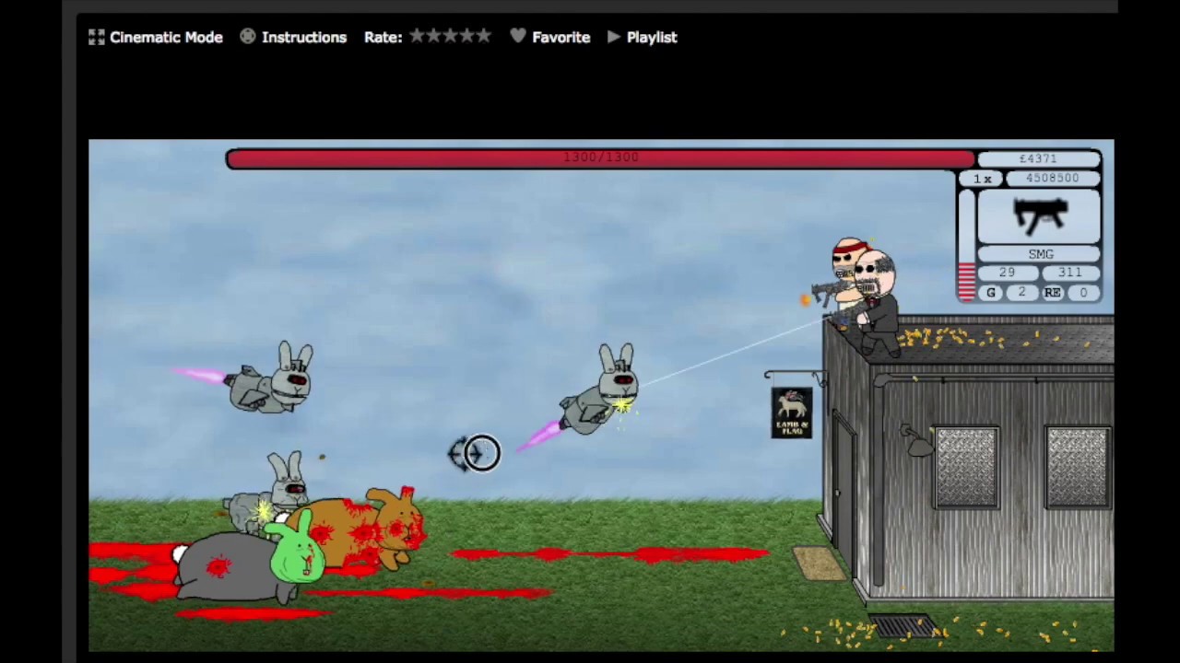Click the reserve ammo count 311
This screenshot has width=1180, height=663.
[x=1069, y=273]
